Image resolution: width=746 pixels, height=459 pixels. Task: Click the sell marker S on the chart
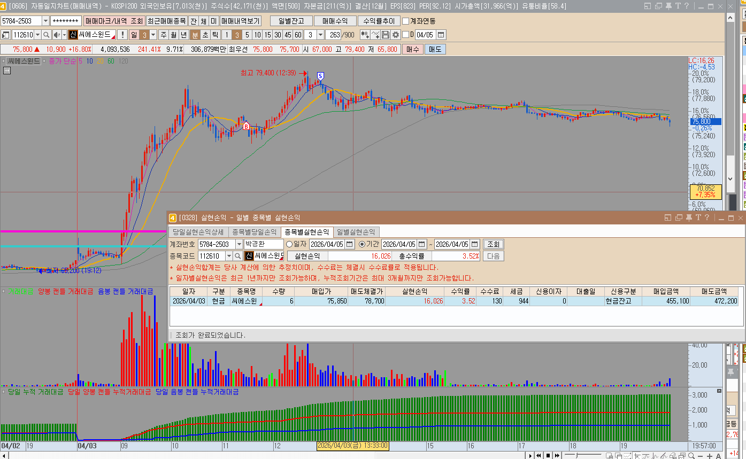tap(320, 76)
